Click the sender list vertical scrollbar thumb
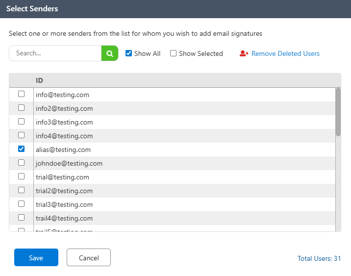Screen dimensions: 351x276 (x=338, y=112)
